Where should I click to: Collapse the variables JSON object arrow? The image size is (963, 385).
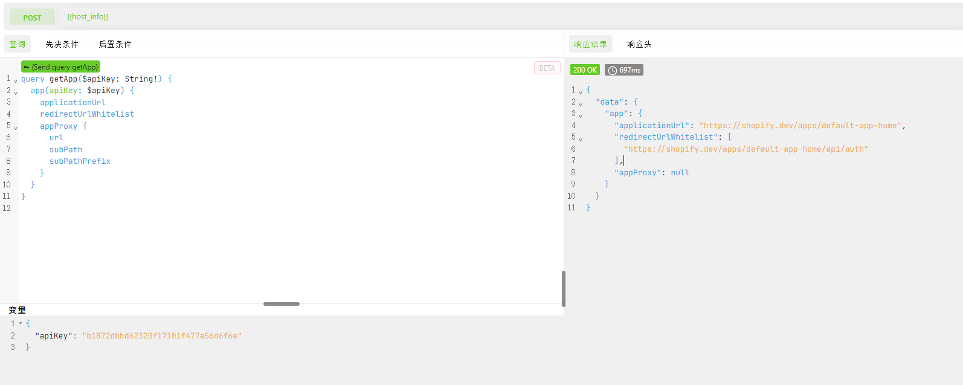[x=21, y=323]
